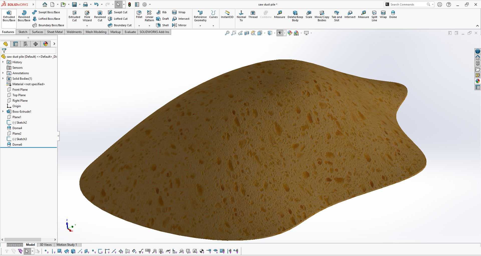Choose the Revolved Cut tool
The height and width of the screenshot is (256, 481).
[100, 16]
